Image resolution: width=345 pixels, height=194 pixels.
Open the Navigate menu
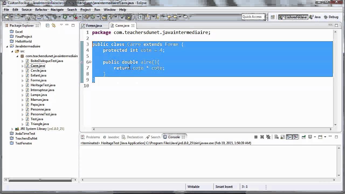[57, 10]
